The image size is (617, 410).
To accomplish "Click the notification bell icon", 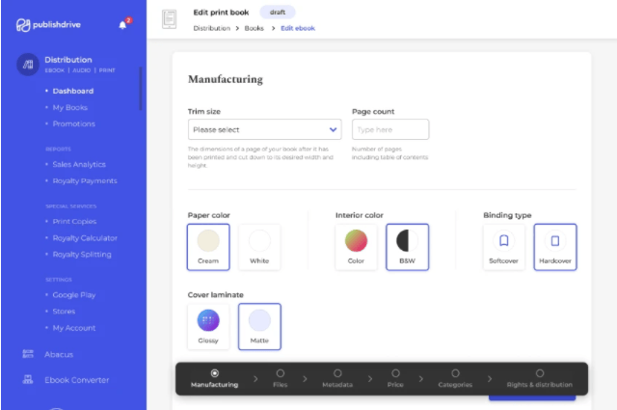I will (x=122, y=24).
